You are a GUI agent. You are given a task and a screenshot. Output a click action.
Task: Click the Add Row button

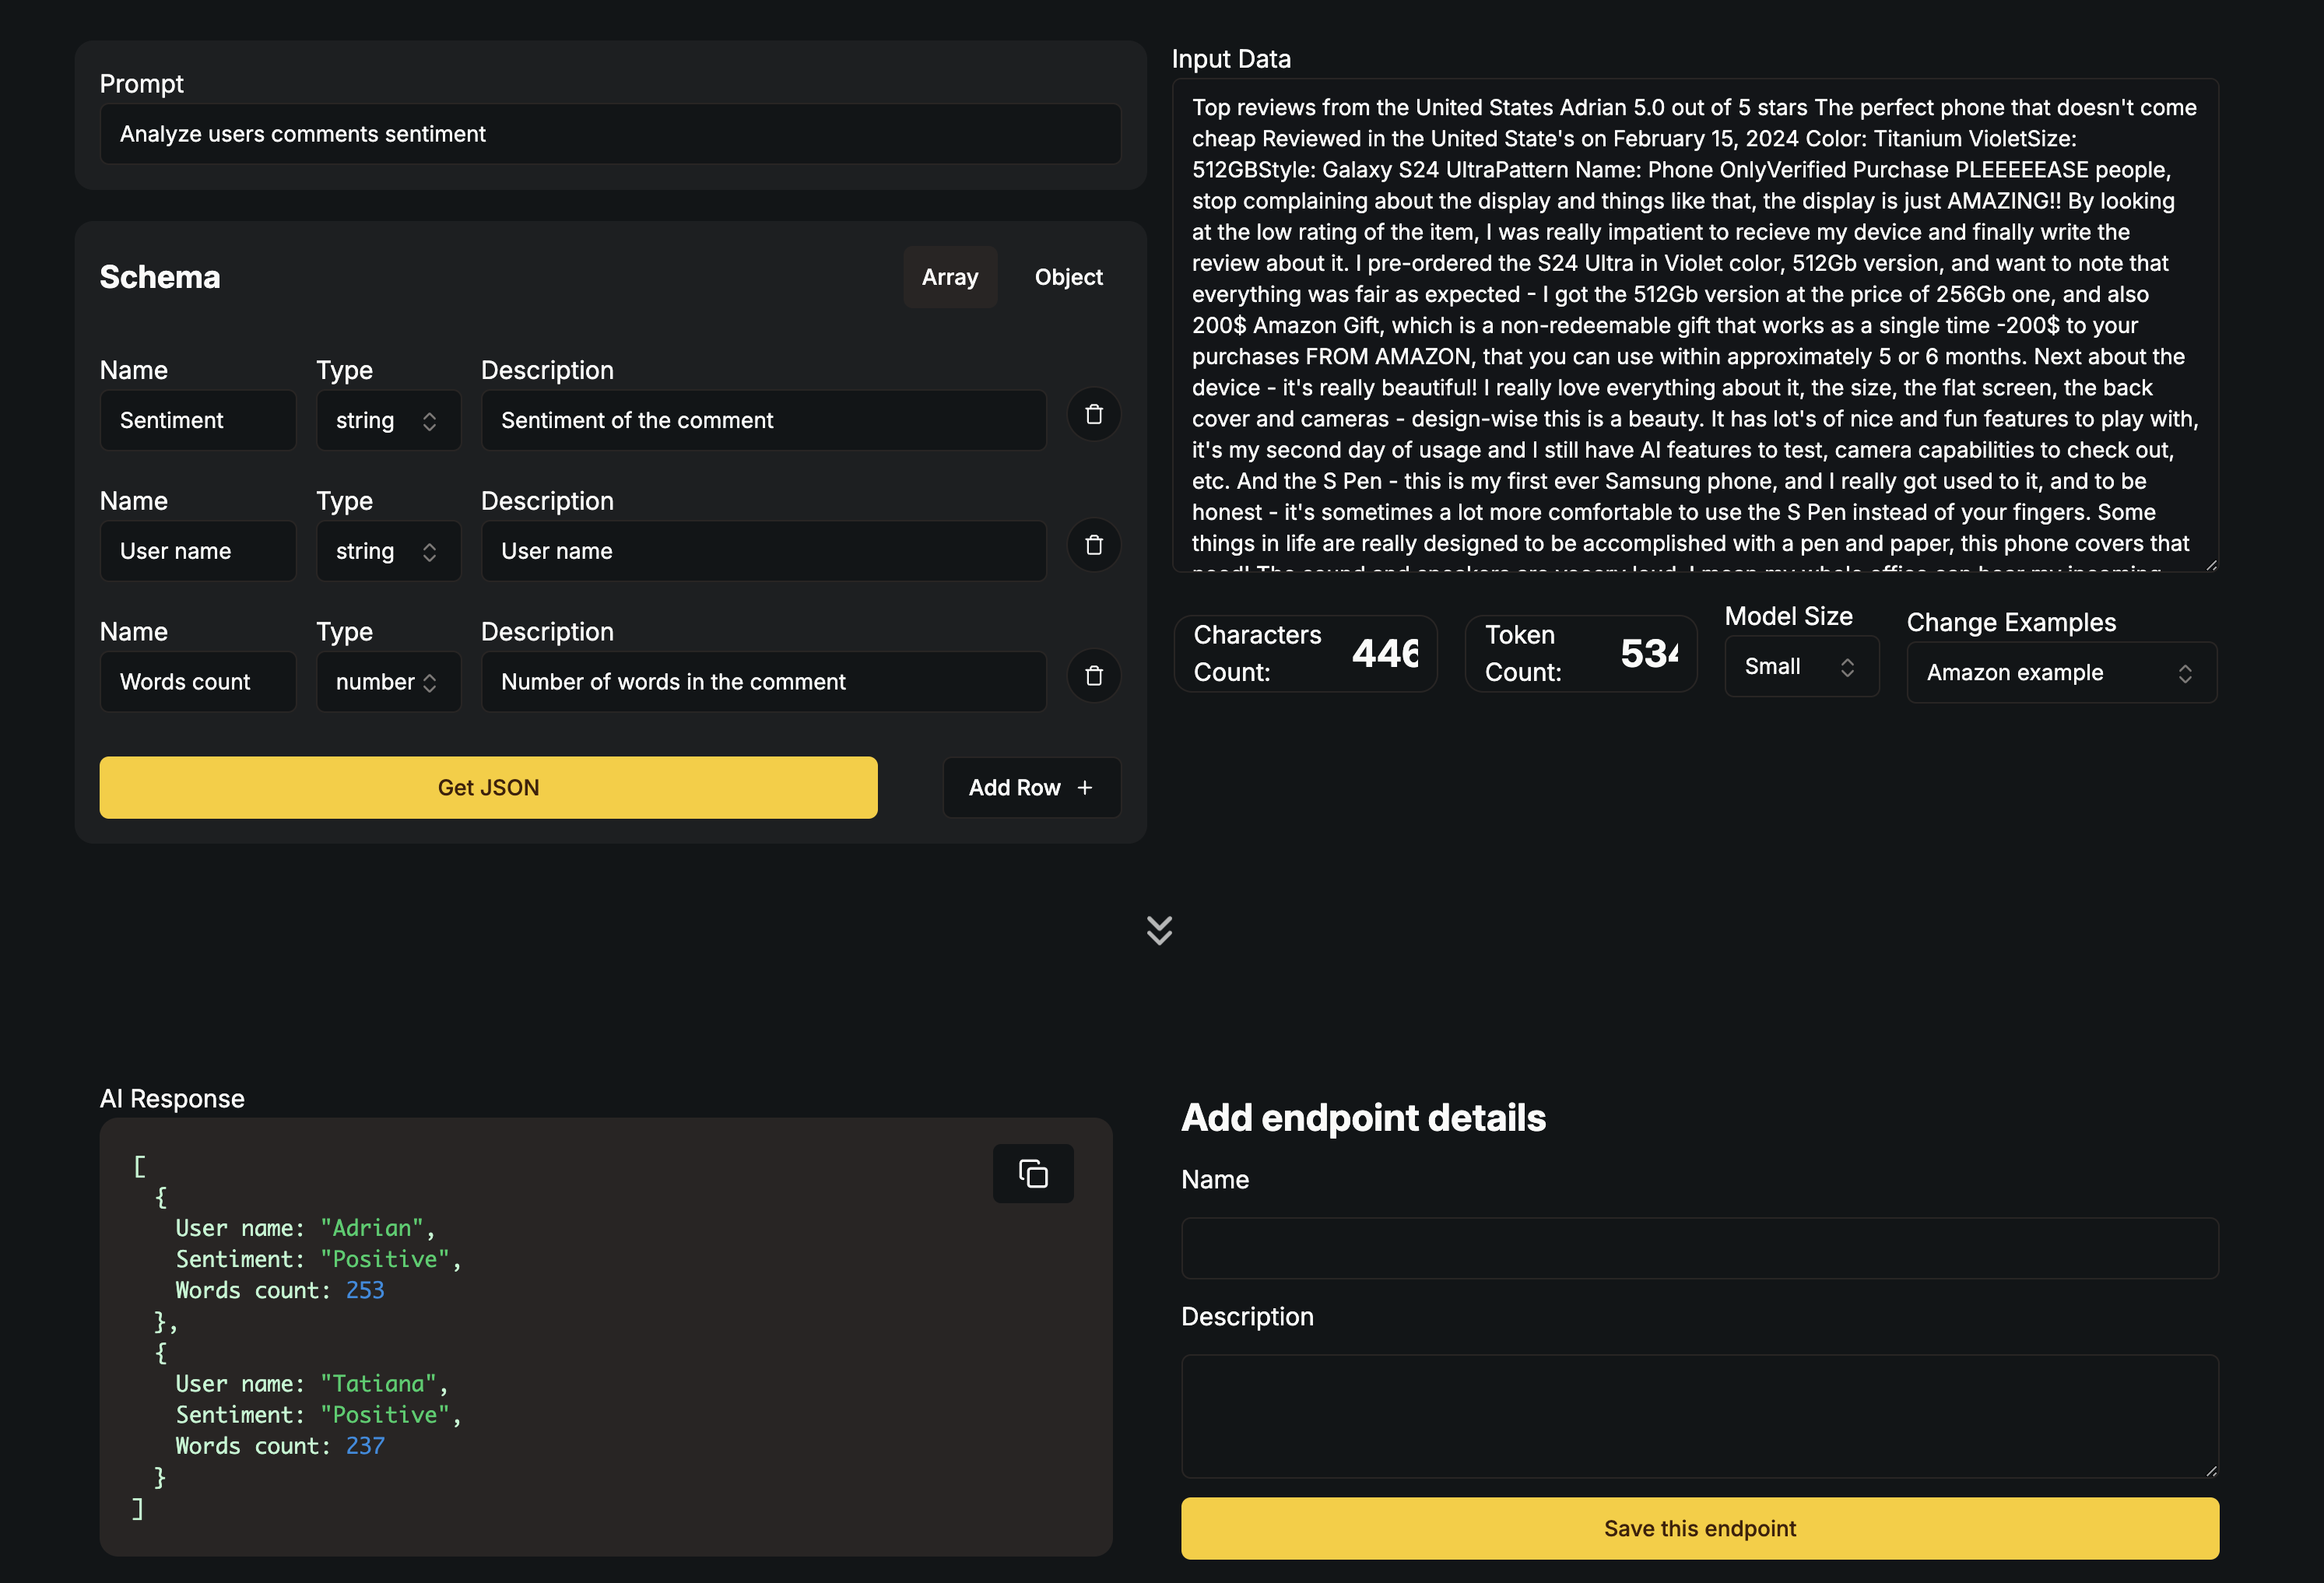(x=1031, y=788)
